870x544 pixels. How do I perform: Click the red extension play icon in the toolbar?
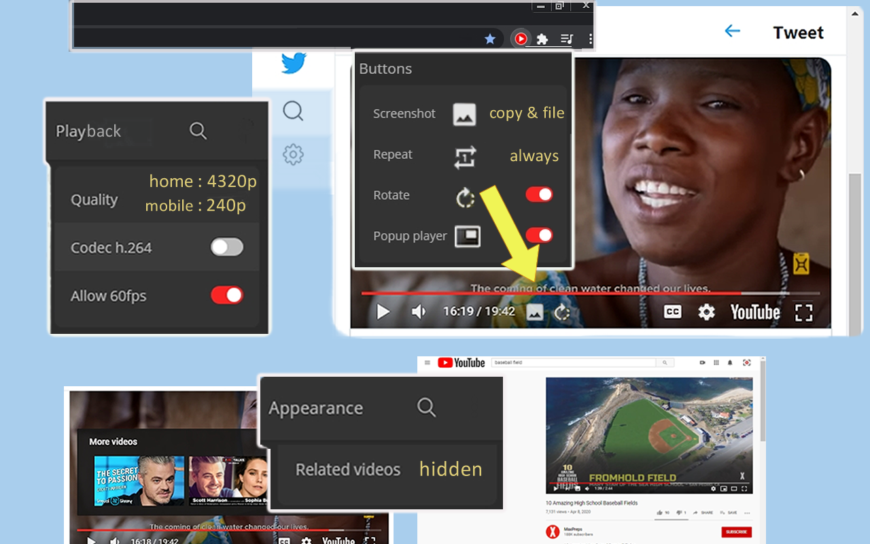click(x=520, y=39)
